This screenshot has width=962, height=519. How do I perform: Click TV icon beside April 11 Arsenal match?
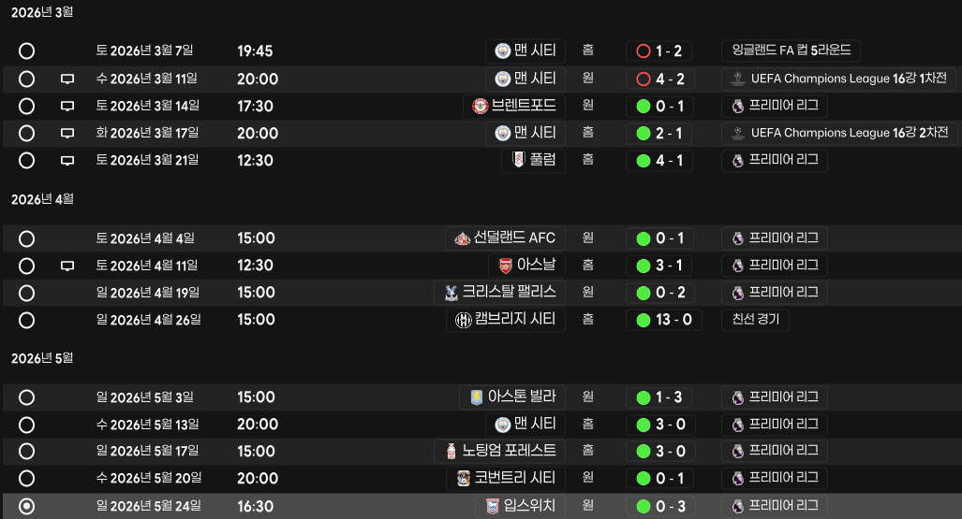click(67, 266)
